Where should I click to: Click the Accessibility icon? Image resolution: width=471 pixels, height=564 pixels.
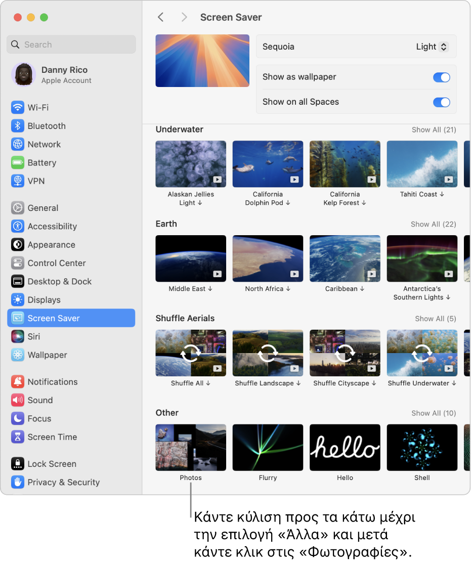pyautogui.click(x=18, y=226)
